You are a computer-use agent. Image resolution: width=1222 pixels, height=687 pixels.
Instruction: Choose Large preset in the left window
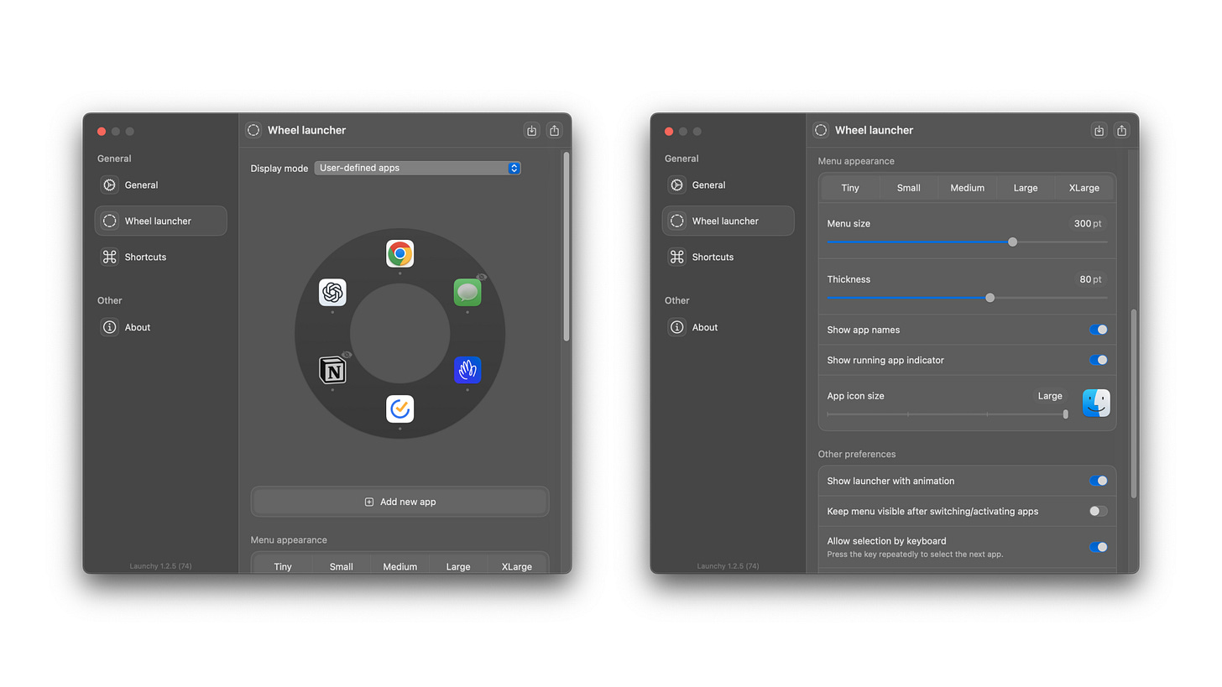tap(458, 566)
